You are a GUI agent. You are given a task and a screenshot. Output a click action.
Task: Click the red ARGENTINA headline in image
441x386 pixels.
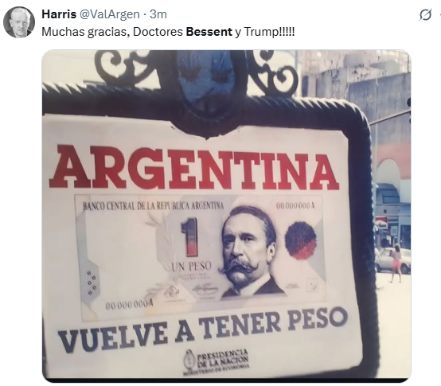[194, 167]
